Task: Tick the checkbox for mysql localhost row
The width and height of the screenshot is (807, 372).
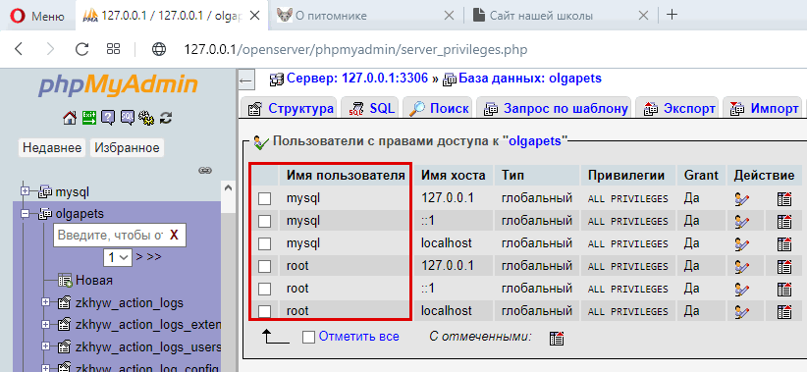Action: click(264, 243)
